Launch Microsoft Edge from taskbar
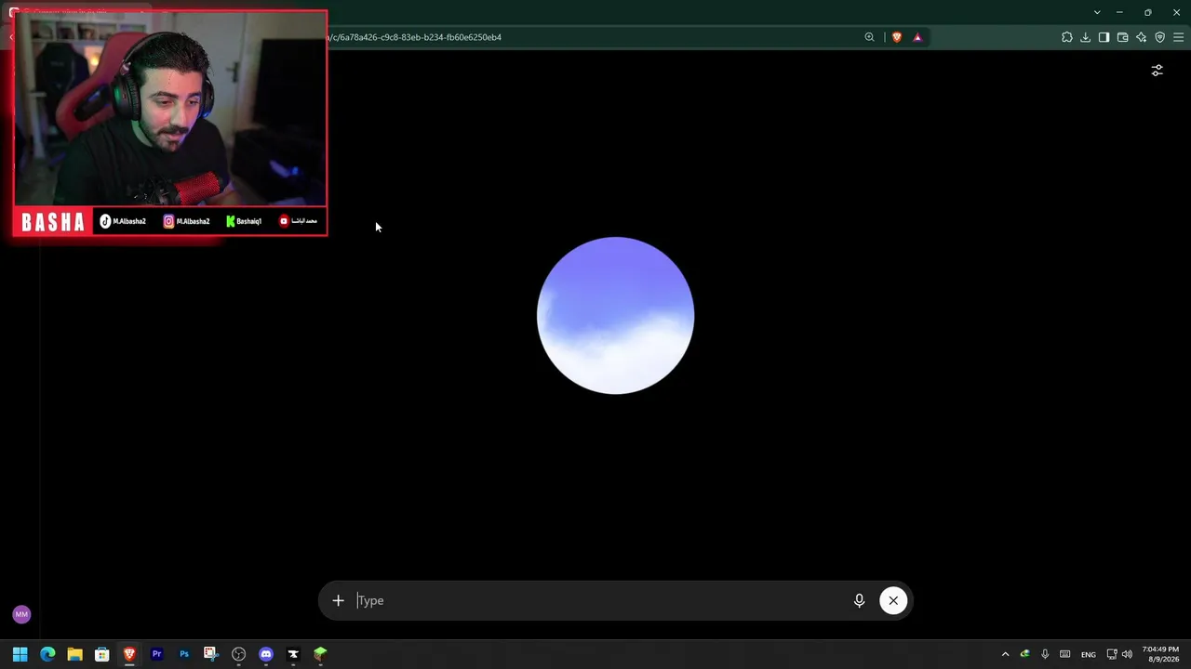1191x669 pixels. [47, 654]
